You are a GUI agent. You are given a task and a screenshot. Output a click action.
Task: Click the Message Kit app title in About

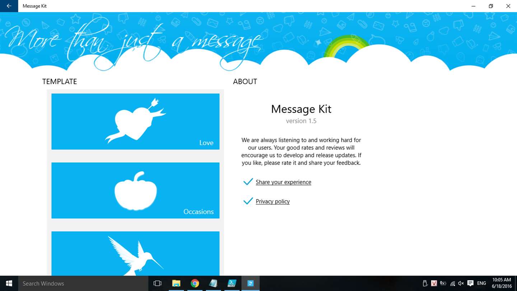coord(301,109)
